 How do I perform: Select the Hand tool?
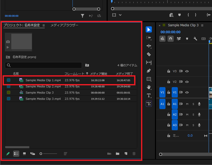tap(149, 87)
